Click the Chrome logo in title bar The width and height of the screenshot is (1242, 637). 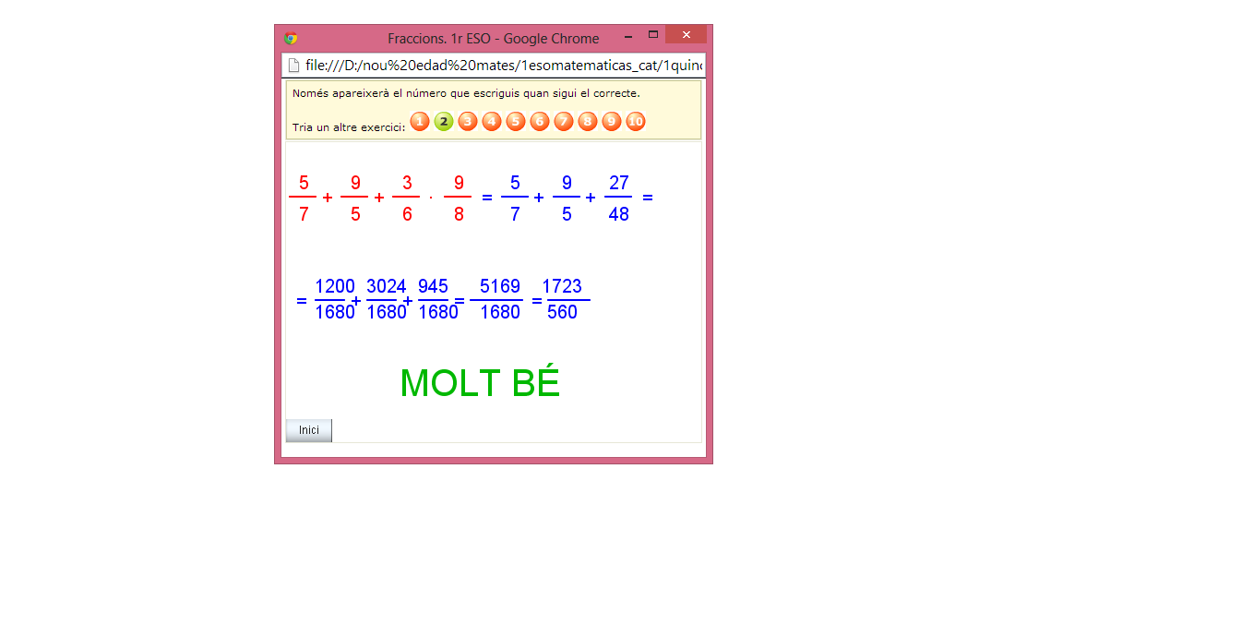click(x=291, y=39)
